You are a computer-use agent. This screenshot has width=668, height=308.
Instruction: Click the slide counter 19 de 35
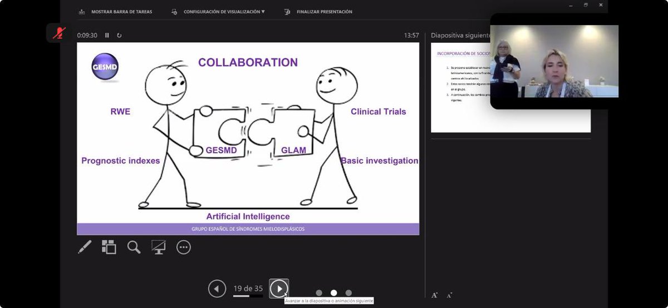click(x=248, y=288)
